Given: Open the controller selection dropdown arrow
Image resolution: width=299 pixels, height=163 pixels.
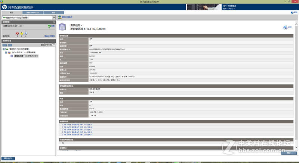Looking at the screenshot, I should coord(54,18).
